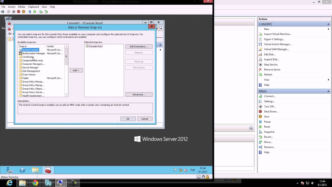Click the green Revert arrow toolbar icon
Image resolution: width=332 pixels, height=187 pixels.
tap(46, 12)
